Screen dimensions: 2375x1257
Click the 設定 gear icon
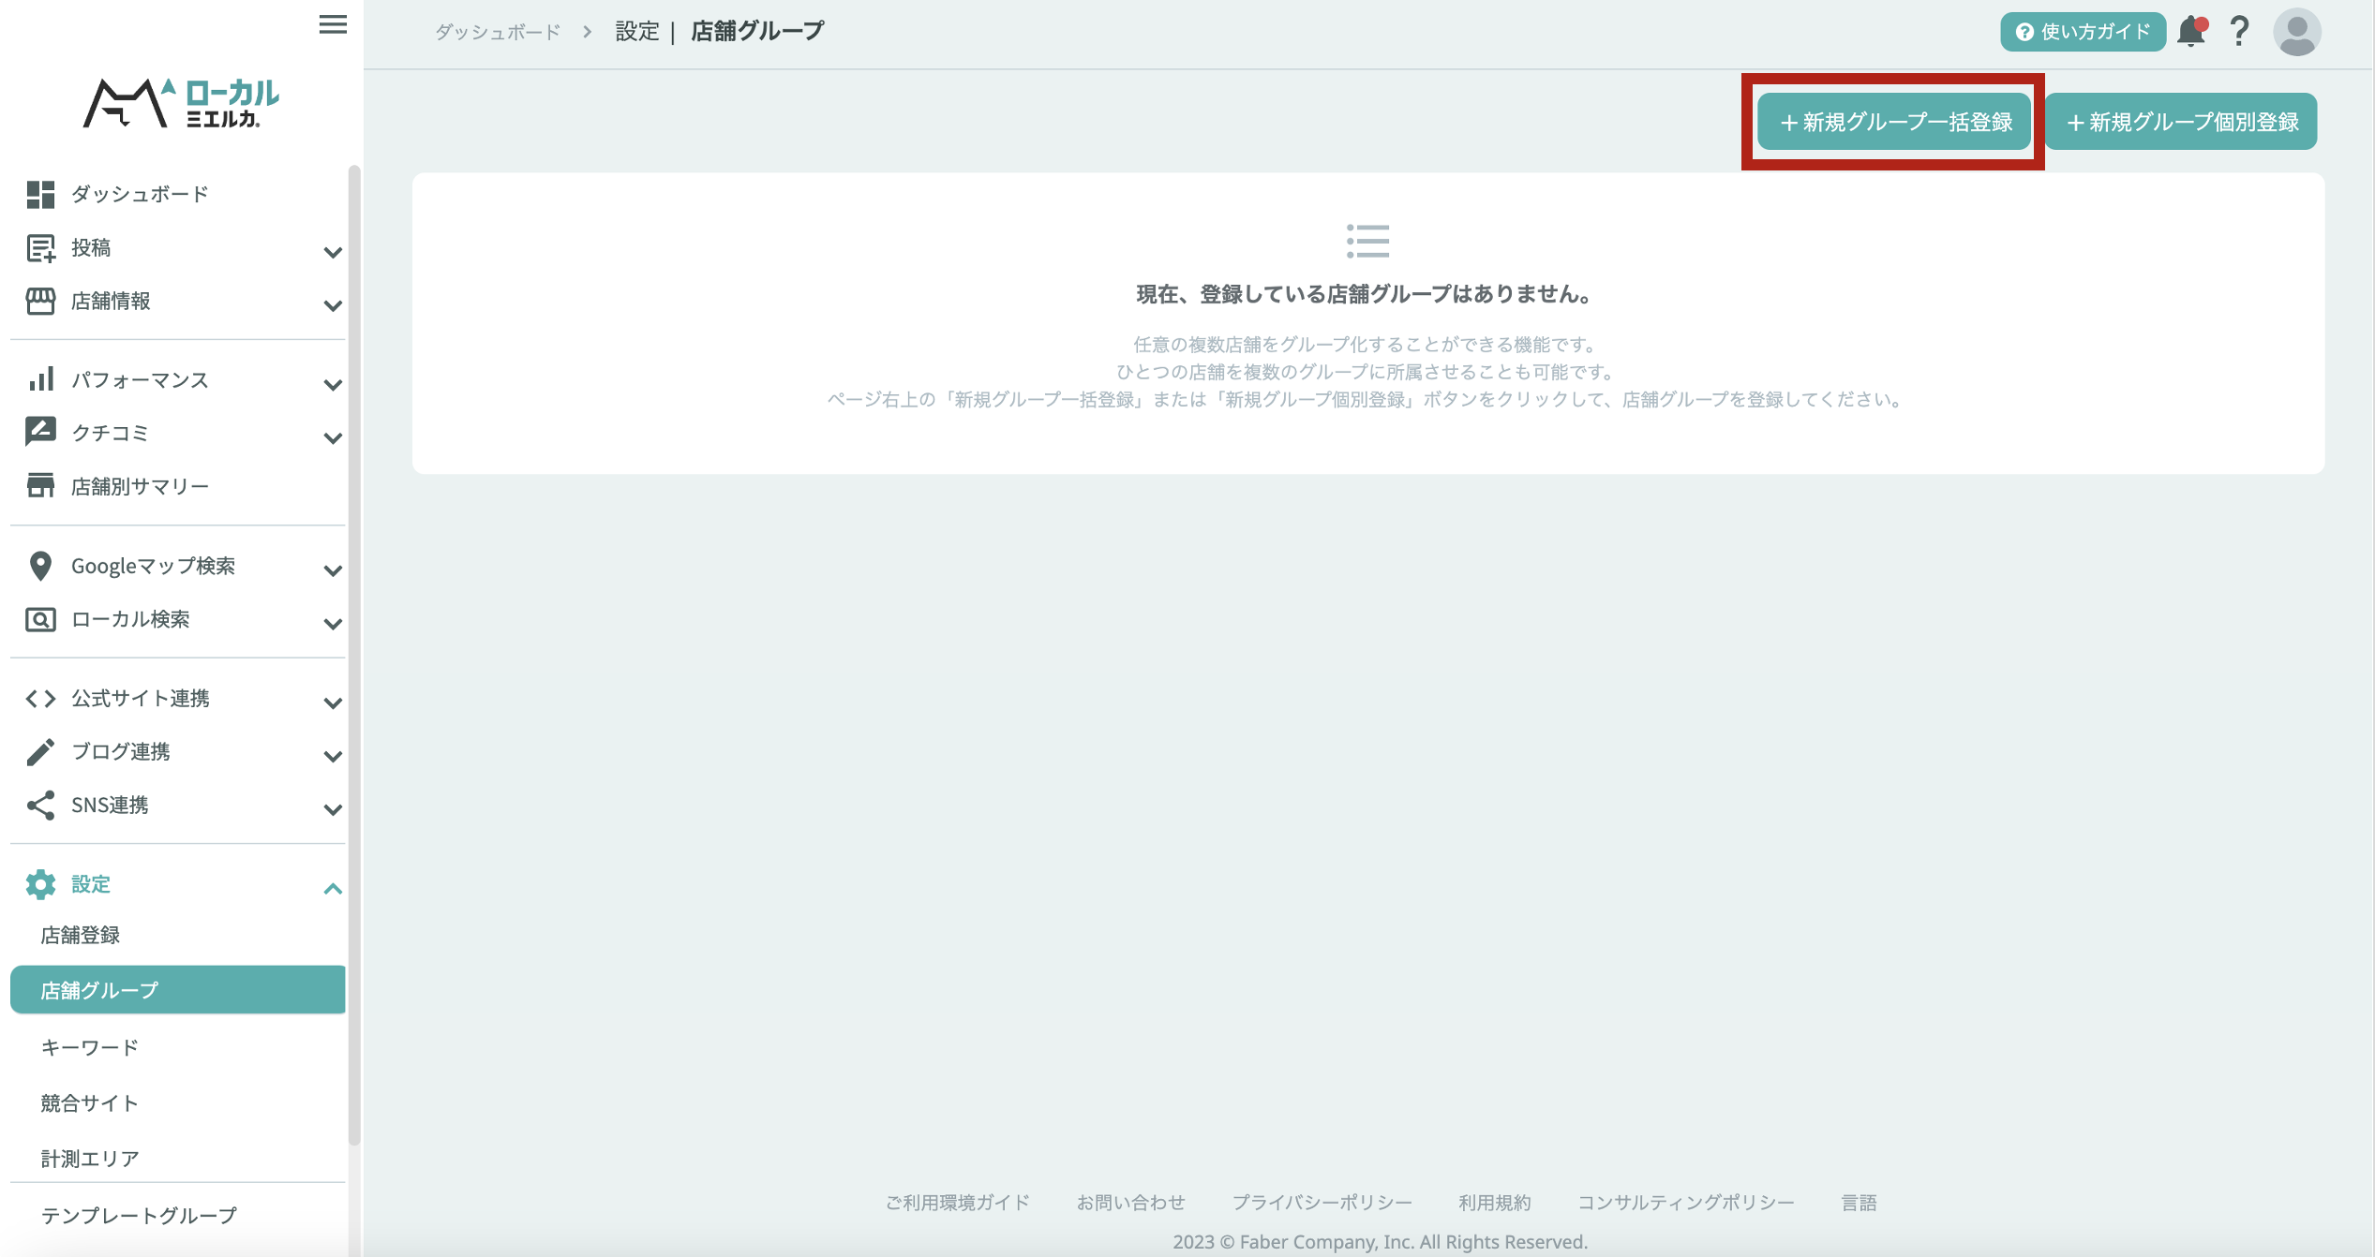click(40, 884)
